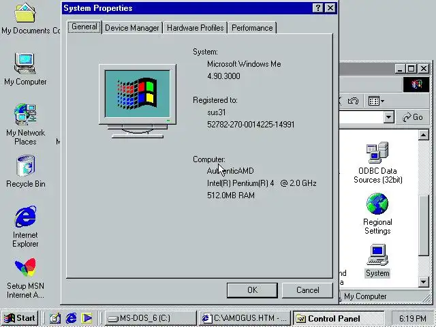Viewport: 436px width, 327px height.
Task: Select System icon in Control Panel
Action: (377, 260)
